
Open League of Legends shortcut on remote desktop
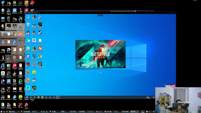pos(34,17)
